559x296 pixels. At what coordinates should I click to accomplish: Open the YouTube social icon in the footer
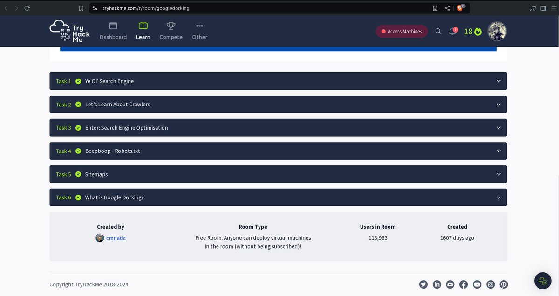[x=477, y=284]
